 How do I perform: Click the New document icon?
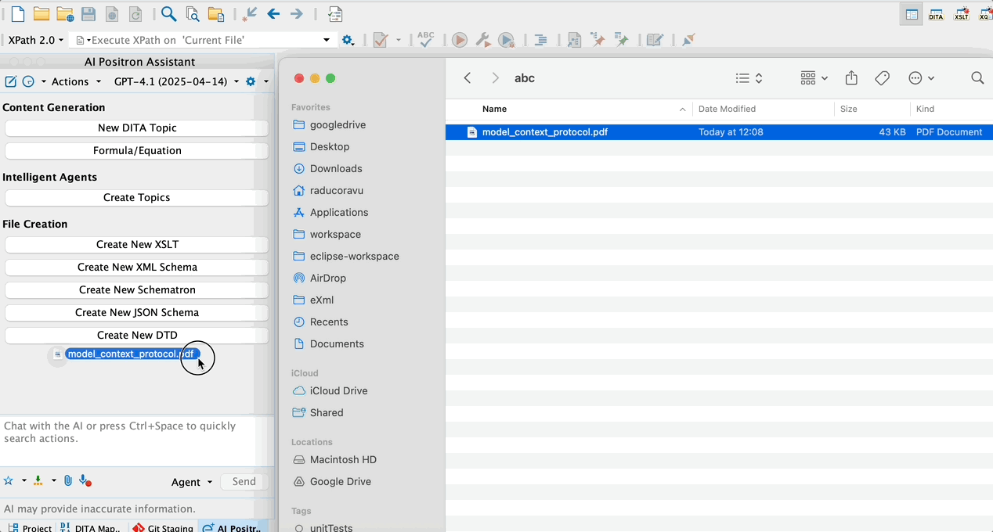tap(17, 14)
